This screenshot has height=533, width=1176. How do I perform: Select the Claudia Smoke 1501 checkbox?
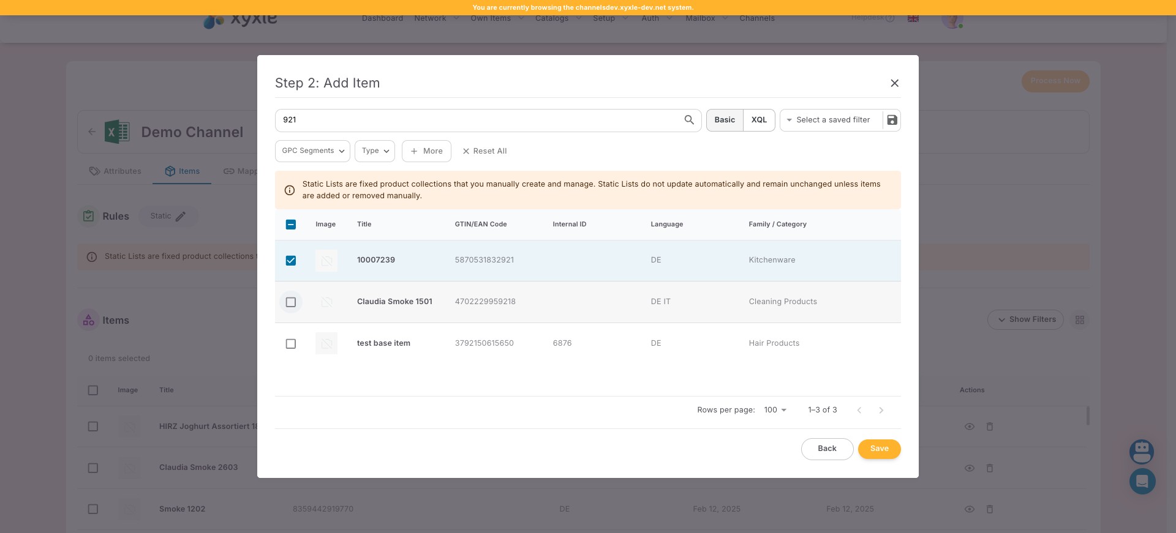point(291,302)
